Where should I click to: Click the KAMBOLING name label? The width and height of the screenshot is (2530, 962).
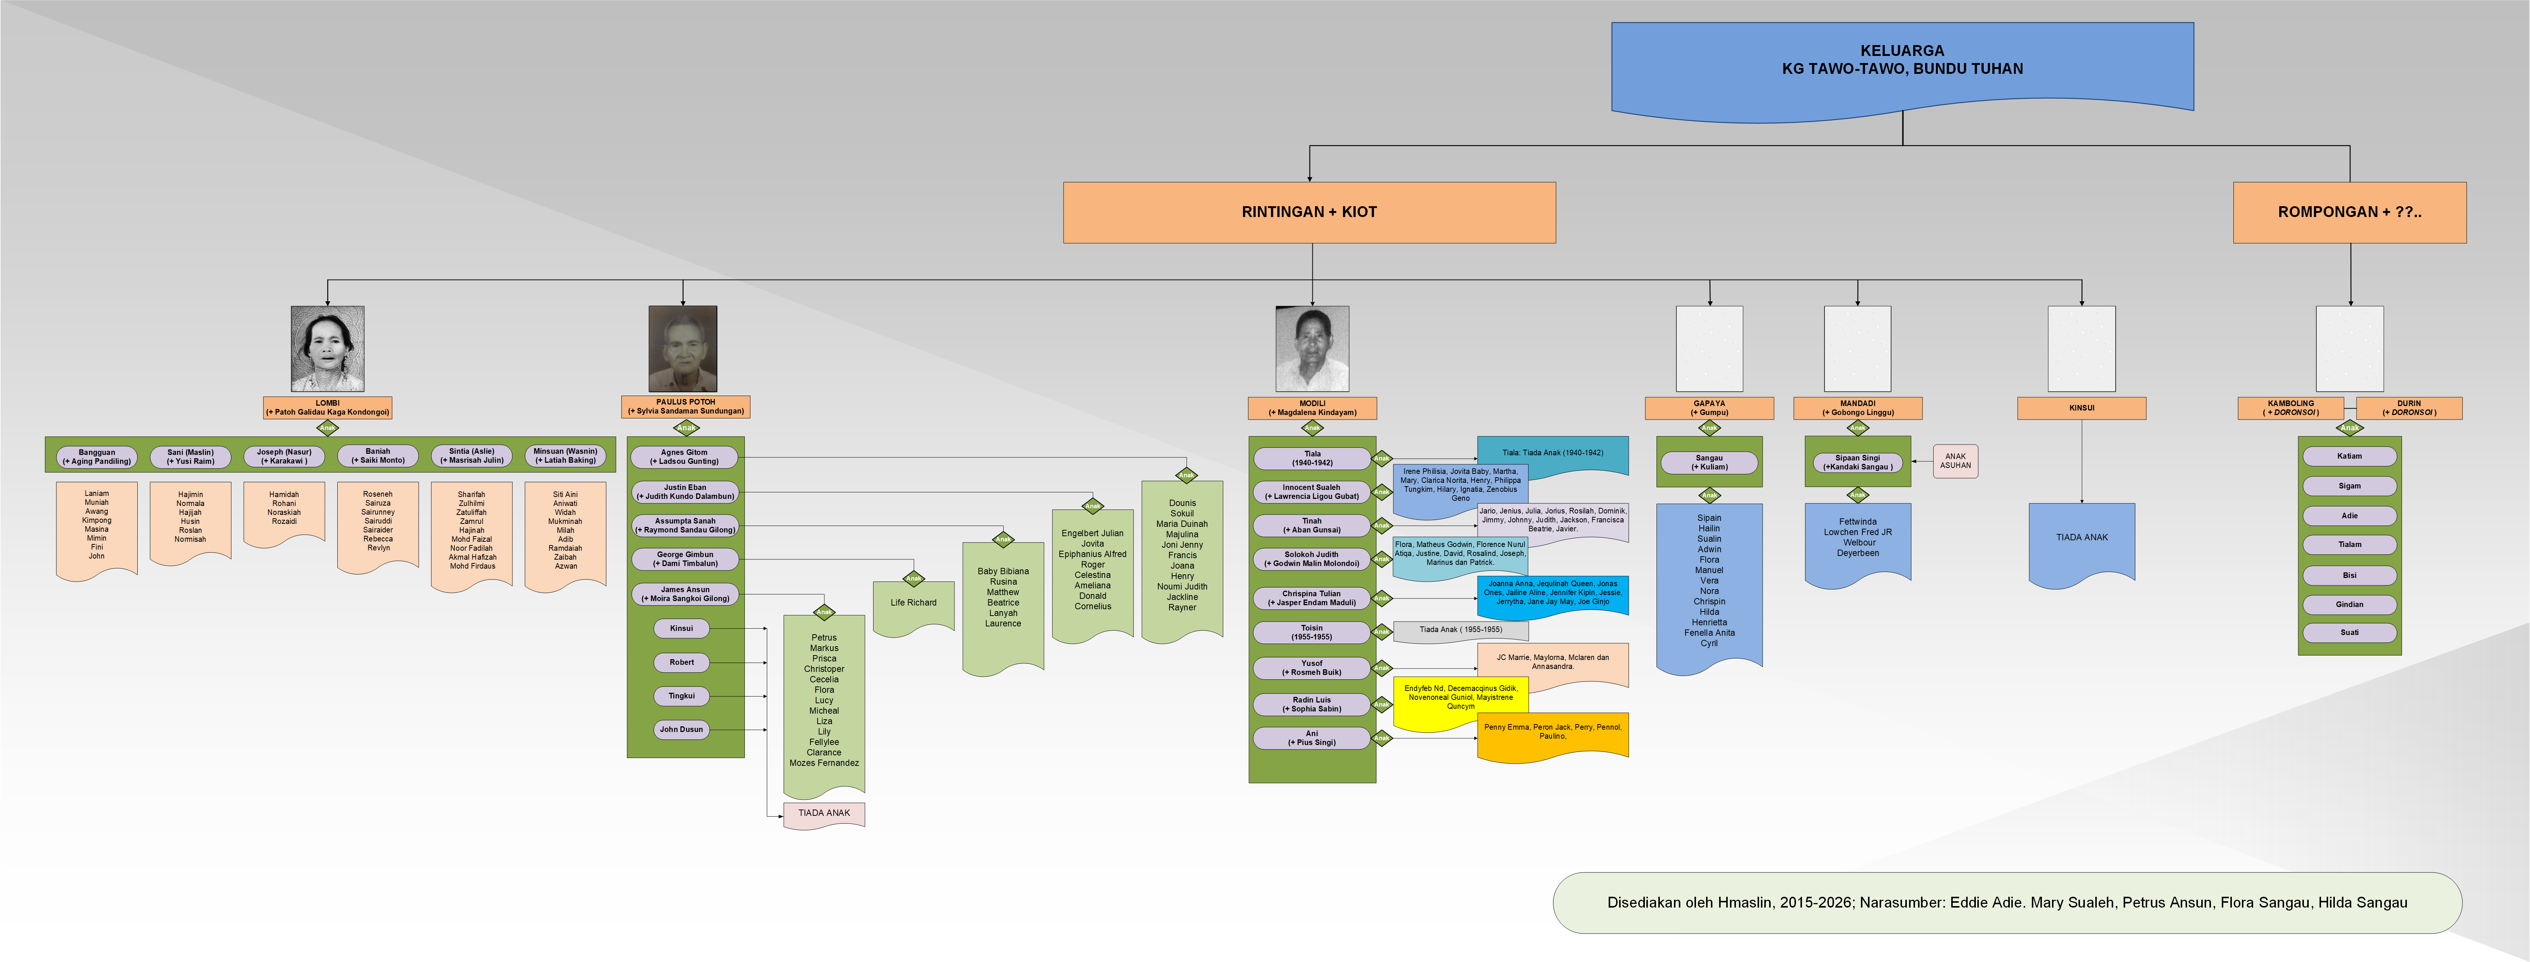pos(2290,408)
